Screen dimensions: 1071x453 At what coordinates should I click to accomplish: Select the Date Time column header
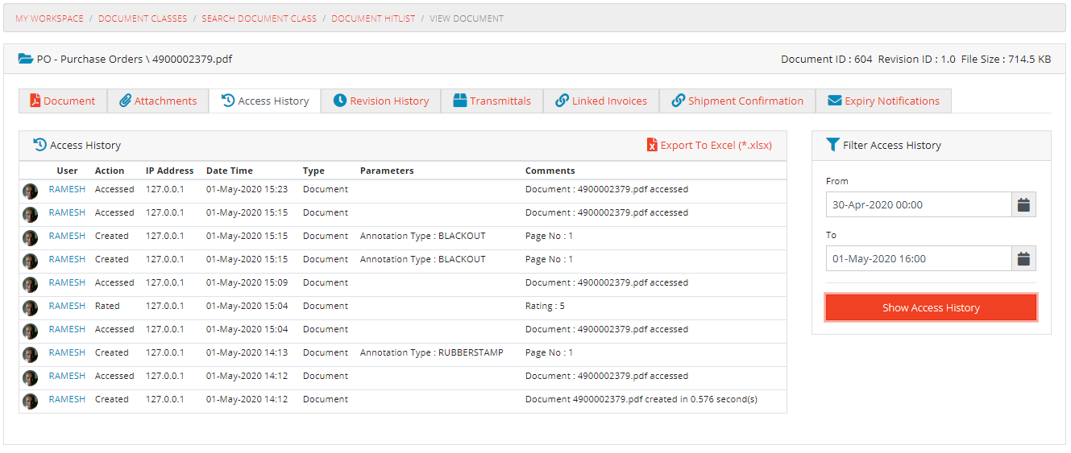[x=230, y=171]
